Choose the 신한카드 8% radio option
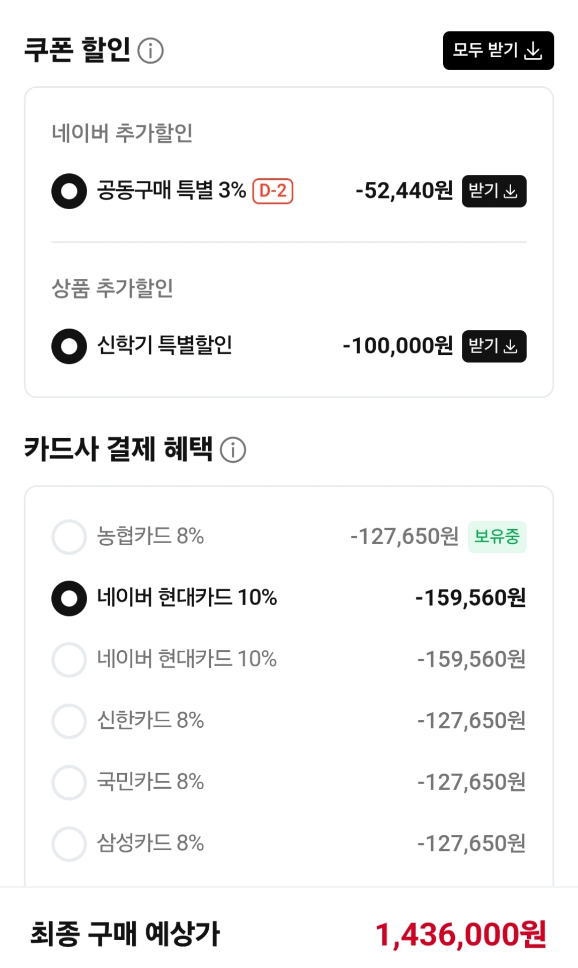The height and width of the screenshot is (968, 578). point(69,721)
